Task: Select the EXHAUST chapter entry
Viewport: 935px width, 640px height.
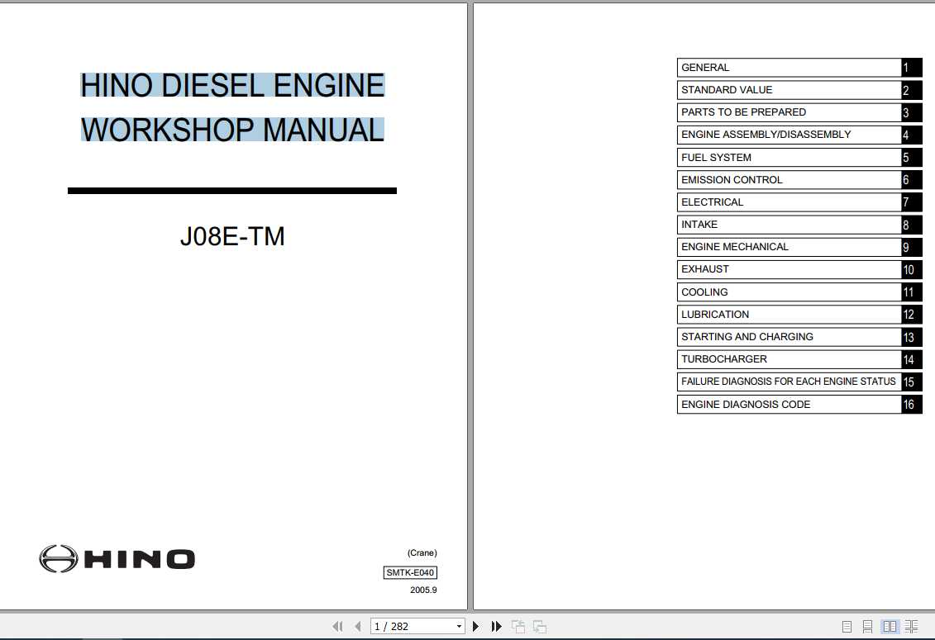Action: click(799, 269)
